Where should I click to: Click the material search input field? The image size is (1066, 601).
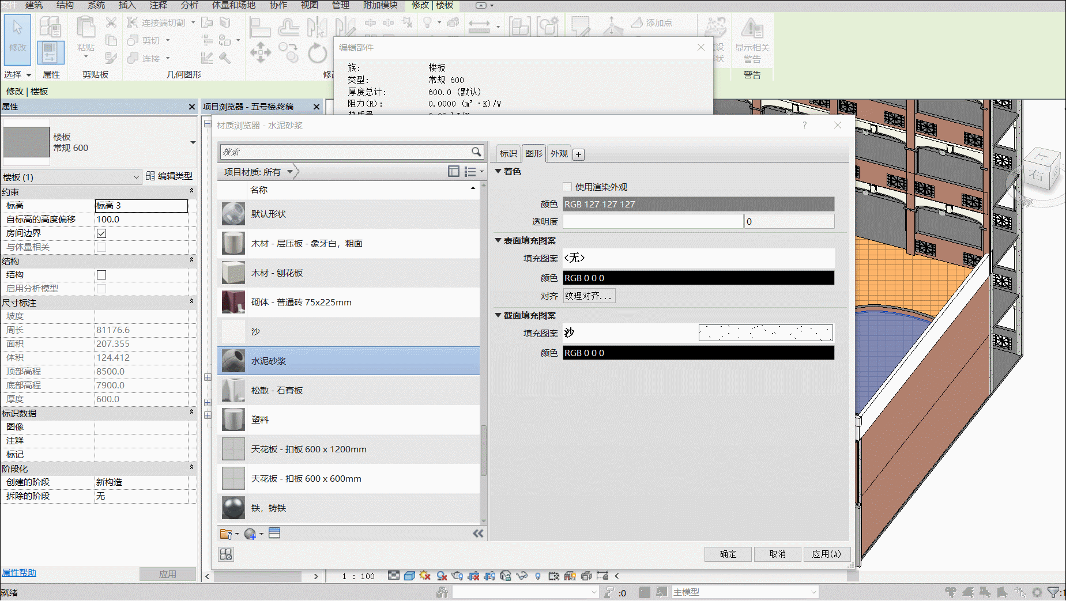[x=345, y=152]
